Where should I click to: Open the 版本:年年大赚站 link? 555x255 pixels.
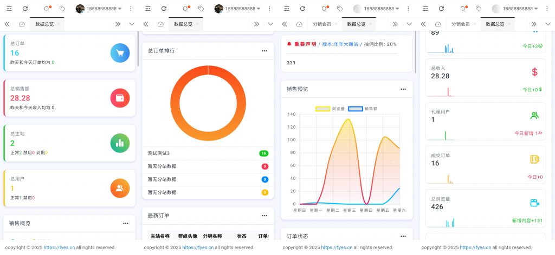click(340, 44)
